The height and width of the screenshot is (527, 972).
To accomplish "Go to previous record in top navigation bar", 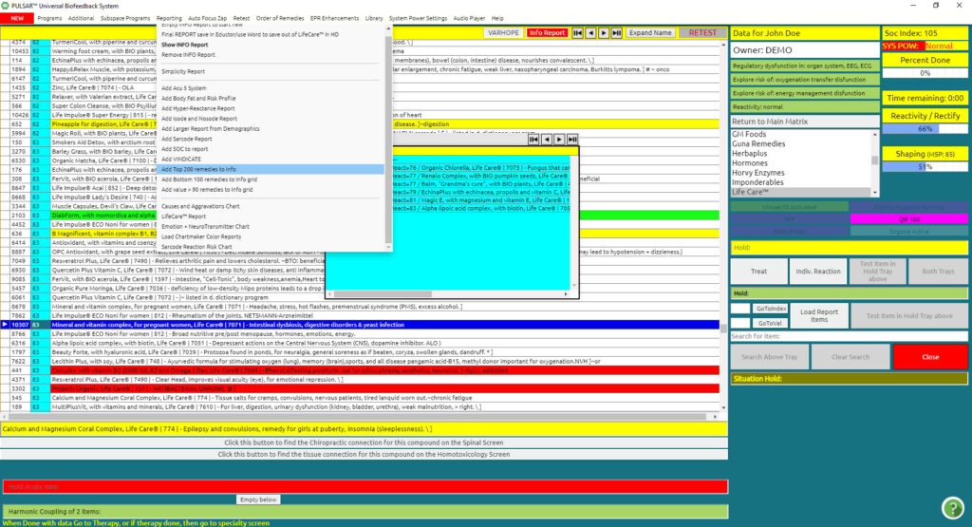I will (x=590, y=33).
